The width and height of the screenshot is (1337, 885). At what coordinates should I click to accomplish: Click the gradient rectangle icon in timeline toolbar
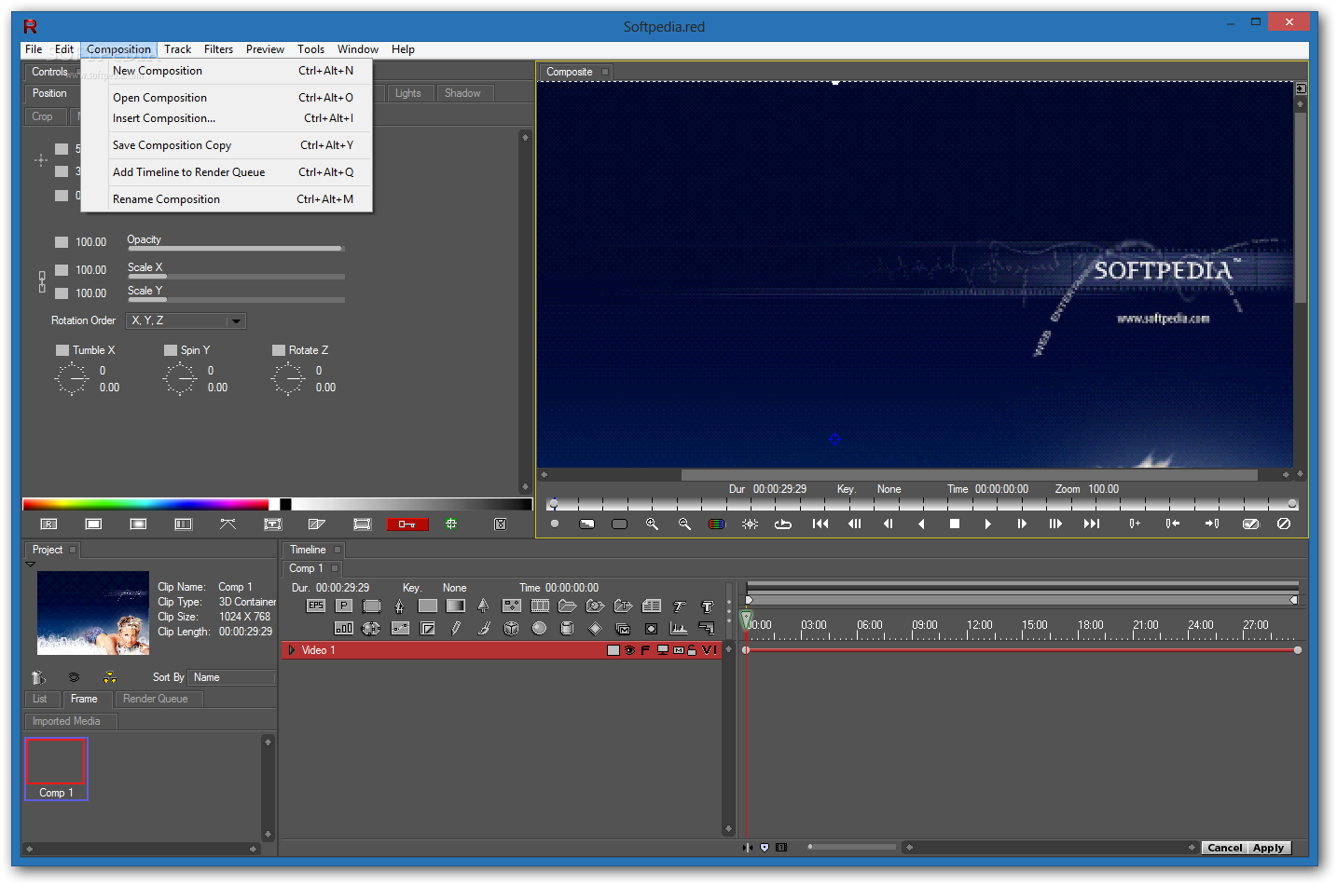pyautogui.click(x=456, y=606)
